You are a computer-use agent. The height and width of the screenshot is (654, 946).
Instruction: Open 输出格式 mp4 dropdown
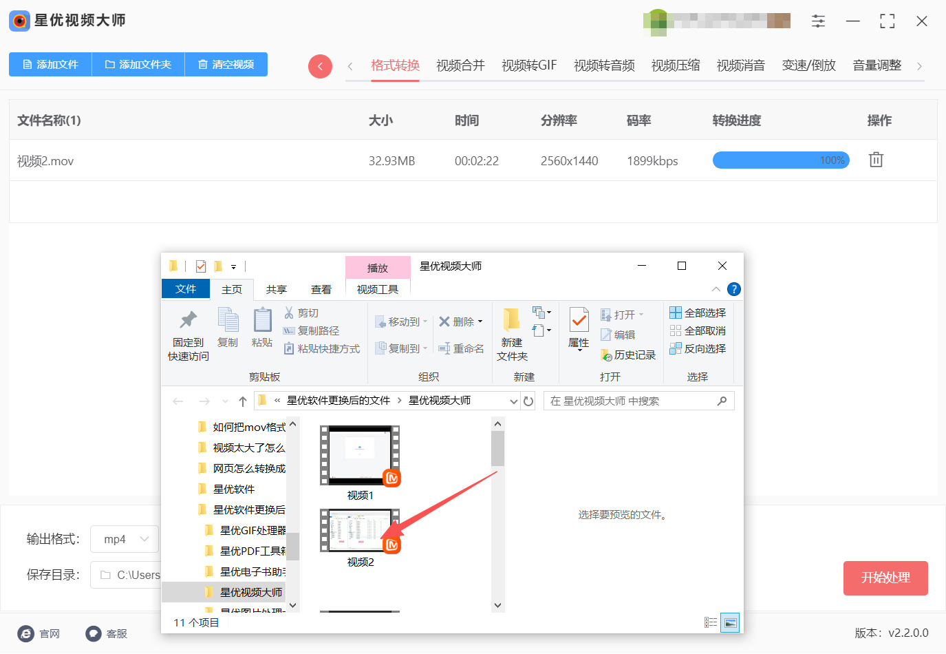click(125, 539)
